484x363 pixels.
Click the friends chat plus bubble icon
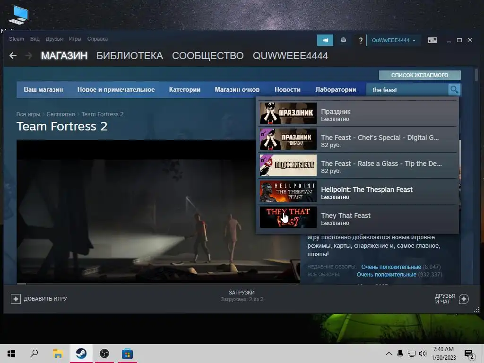point(464,299)
